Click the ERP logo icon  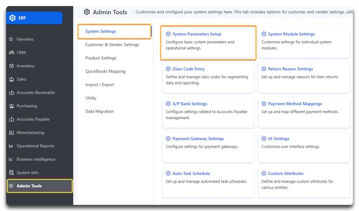[x=12, y=18]
